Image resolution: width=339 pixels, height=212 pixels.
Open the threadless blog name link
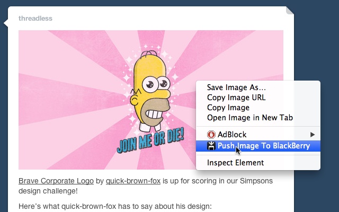(35, 19)
